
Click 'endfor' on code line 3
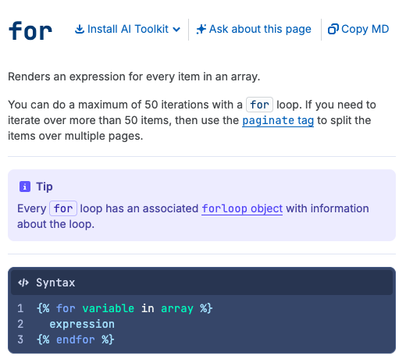(76, 339)
